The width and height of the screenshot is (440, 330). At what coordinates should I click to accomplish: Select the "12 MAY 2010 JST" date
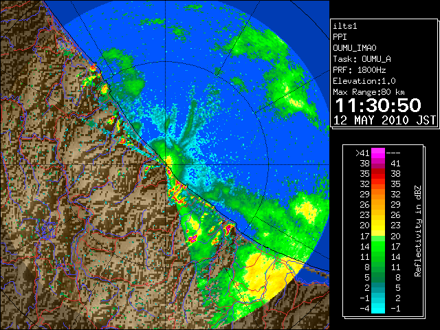coord(384,120)
